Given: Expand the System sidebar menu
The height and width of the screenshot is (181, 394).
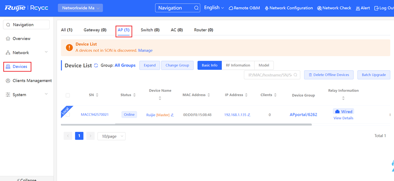Looking at the screenshot, I should coord(26,95).
